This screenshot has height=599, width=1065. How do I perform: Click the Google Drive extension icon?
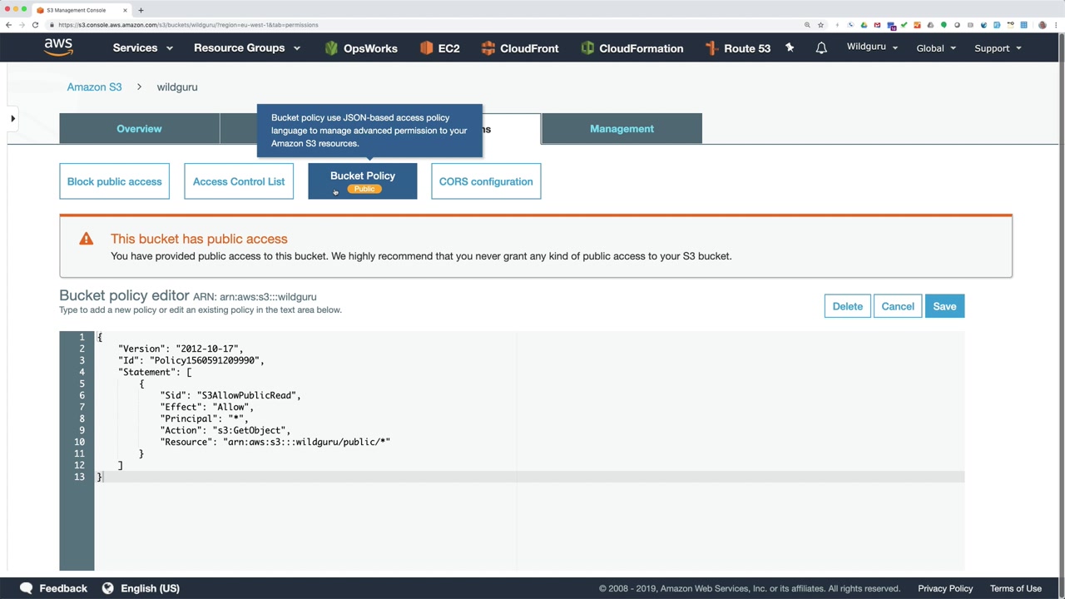pos(864,25)
